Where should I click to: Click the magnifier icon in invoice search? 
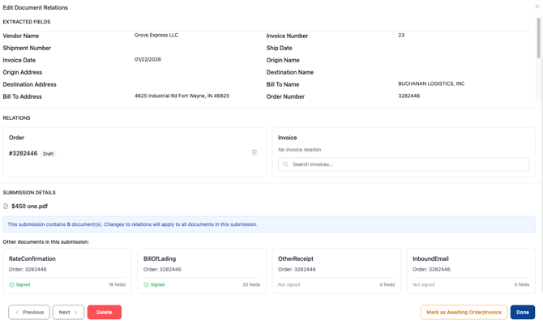tap(285, 164)
